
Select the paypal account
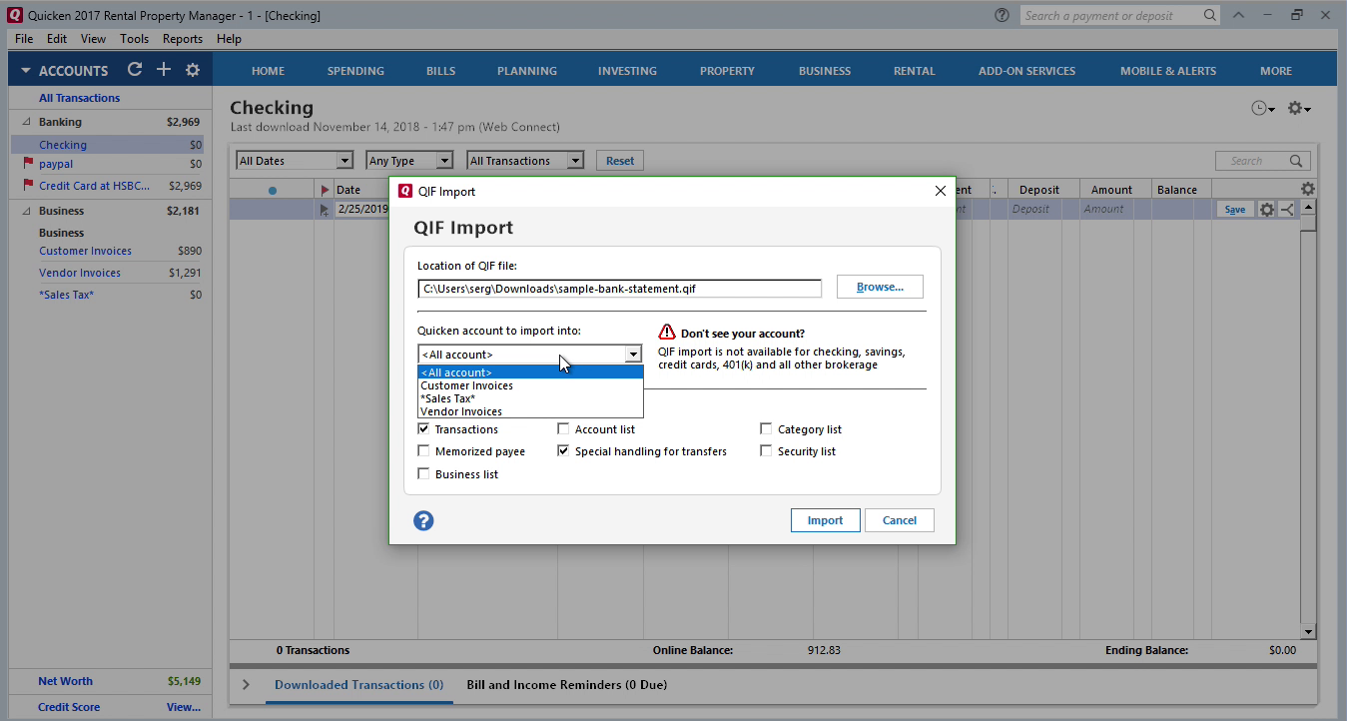pyautogui.click(x=56, y=164)
